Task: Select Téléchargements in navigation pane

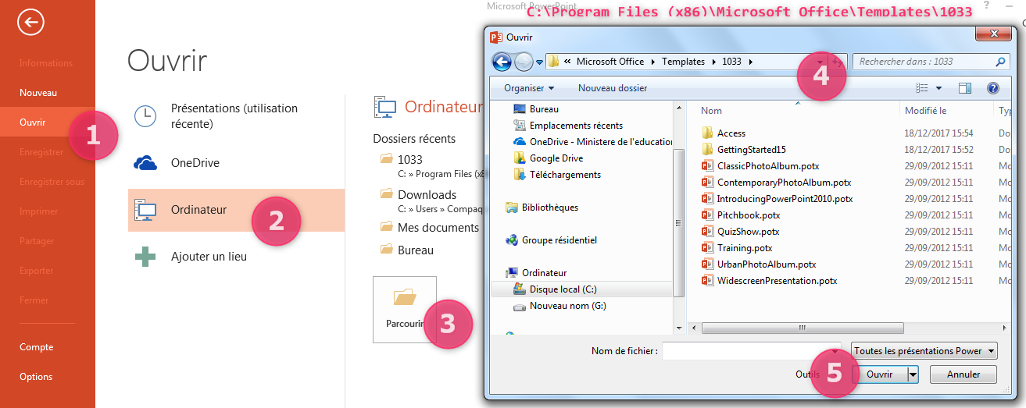Action: pos(565,175)
